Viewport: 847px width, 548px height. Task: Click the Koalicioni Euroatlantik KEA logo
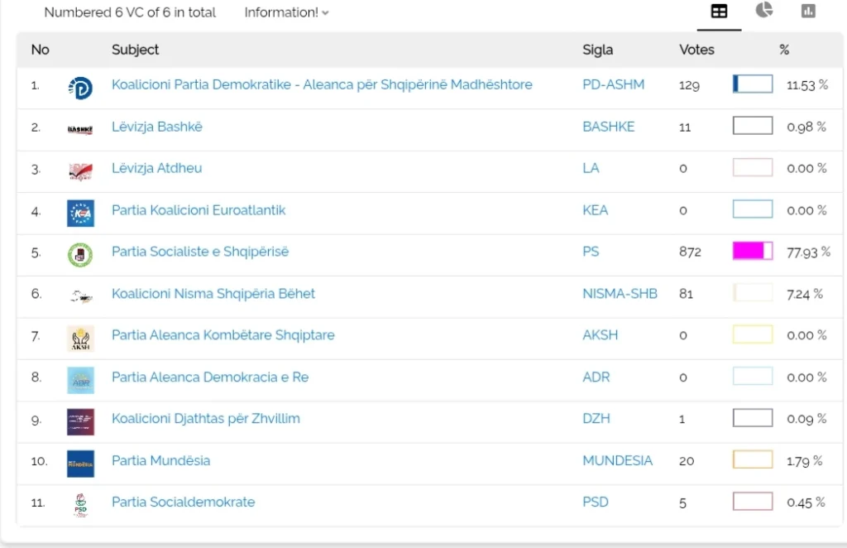(80, 212)
